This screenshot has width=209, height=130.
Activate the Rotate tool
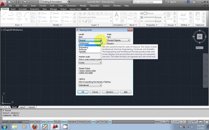click(54, 13)
